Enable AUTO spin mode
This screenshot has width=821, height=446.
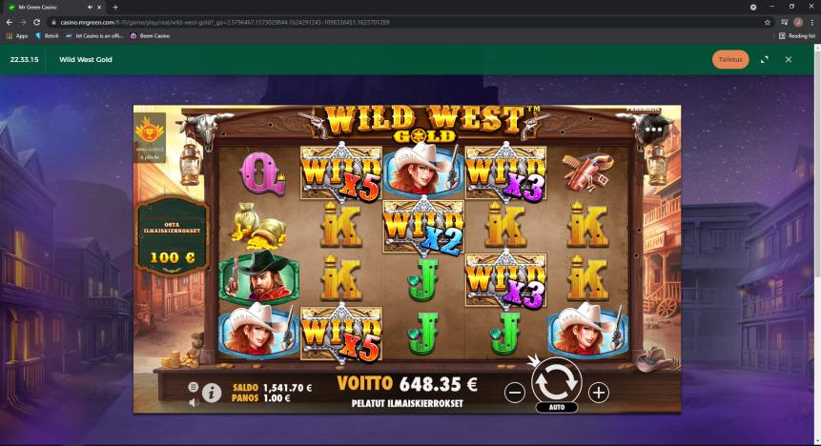pos(557,407)
